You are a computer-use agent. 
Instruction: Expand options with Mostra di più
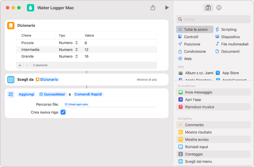pyautogui.click(x=147, y=79)
